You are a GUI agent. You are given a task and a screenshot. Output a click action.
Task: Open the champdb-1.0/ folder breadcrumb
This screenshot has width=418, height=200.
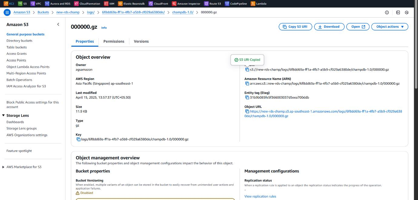[x=183, y=12]
